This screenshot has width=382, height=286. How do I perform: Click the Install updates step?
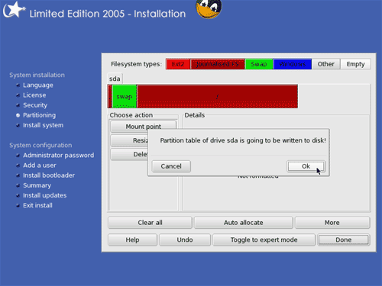coord(44,195)
